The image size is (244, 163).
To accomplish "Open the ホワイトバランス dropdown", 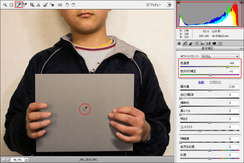I will (x=220, y=56).
